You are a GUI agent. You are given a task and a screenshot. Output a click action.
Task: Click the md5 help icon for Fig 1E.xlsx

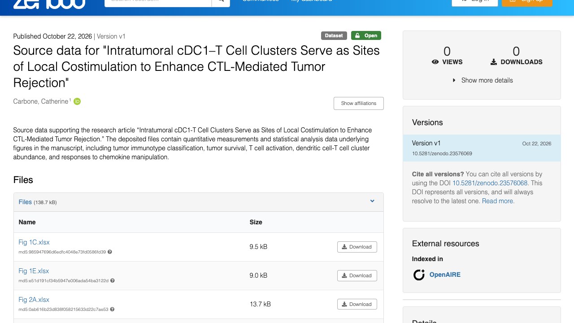coord(113,281)
